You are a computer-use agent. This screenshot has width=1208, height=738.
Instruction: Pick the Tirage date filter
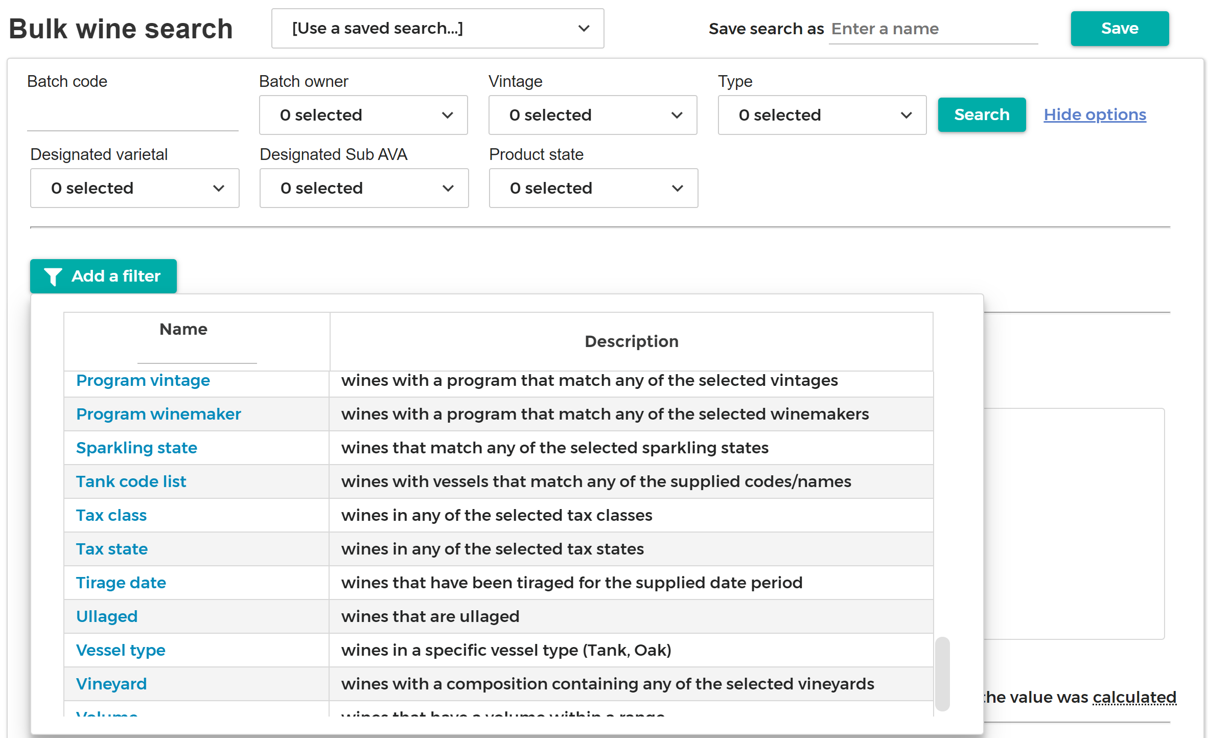(121, 583)
